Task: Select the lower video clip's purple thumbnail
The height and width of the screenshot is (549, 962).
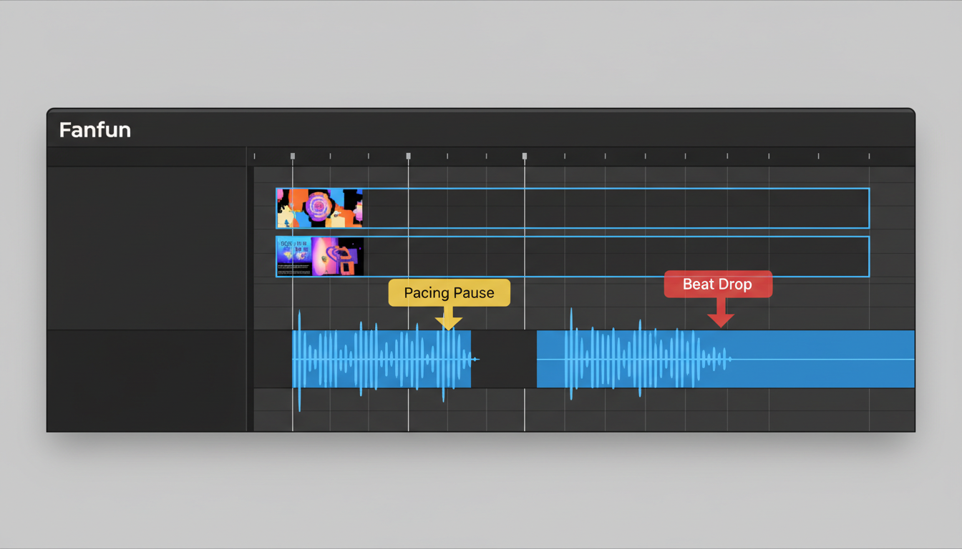Action: [320, 256]
